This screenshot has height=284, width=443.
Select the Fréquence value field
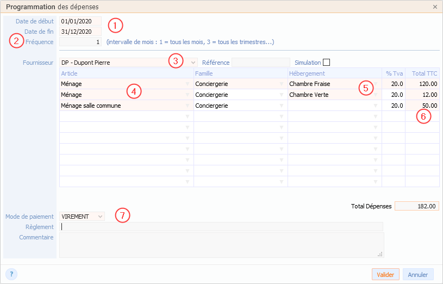[x=80, y=42]
